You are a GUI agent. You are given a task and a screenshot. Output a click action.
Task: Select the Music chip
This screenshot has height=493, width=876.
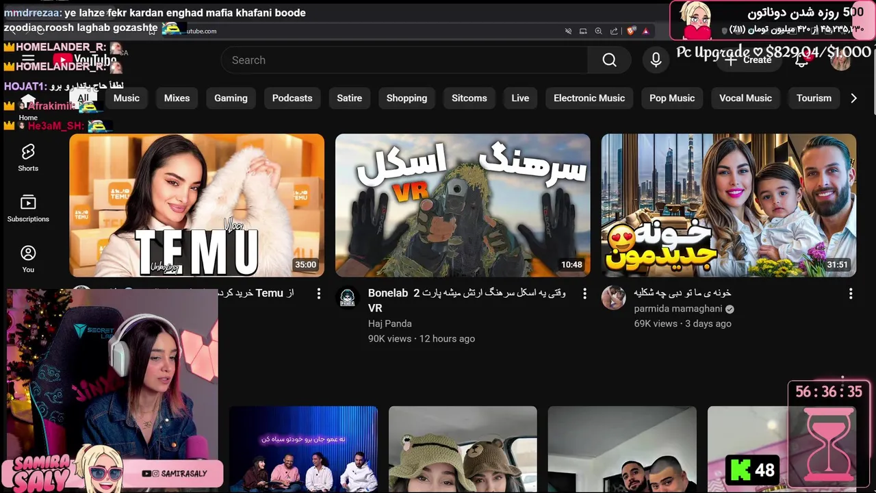[x=127, y=98]
